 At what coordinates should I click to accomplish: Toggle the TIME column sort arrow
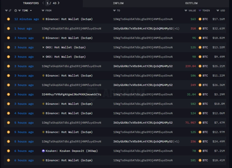pyautogui.click(x=31, y=11)
